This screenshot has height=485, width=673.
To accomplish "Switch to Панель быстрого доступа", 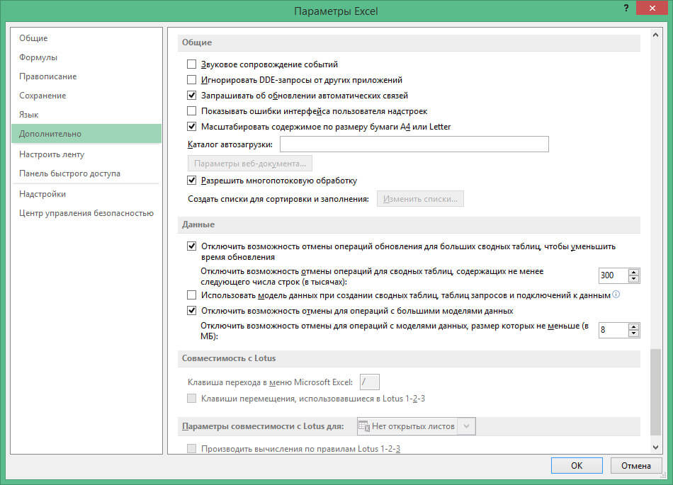I will coord(86,173).
